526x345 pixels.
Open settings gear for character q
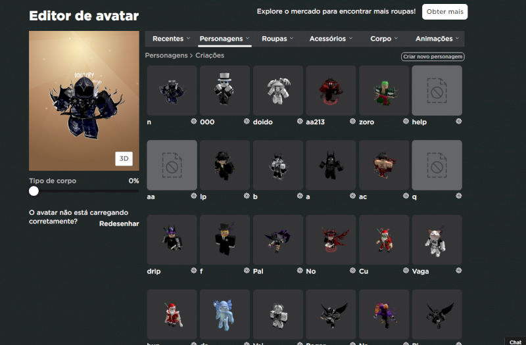[458, 196]
